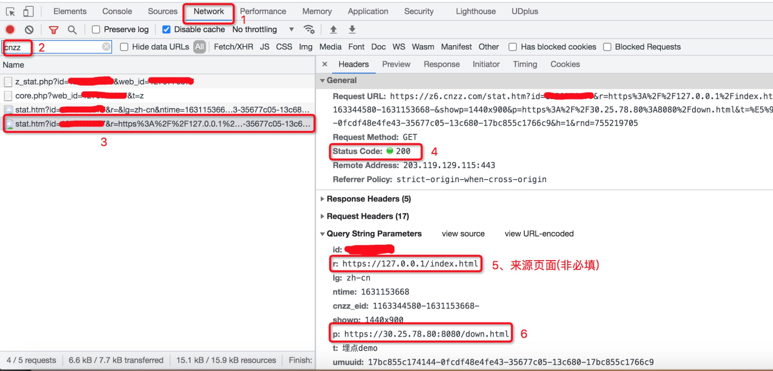Activate the inspect element picker icon

coord(10,11)
